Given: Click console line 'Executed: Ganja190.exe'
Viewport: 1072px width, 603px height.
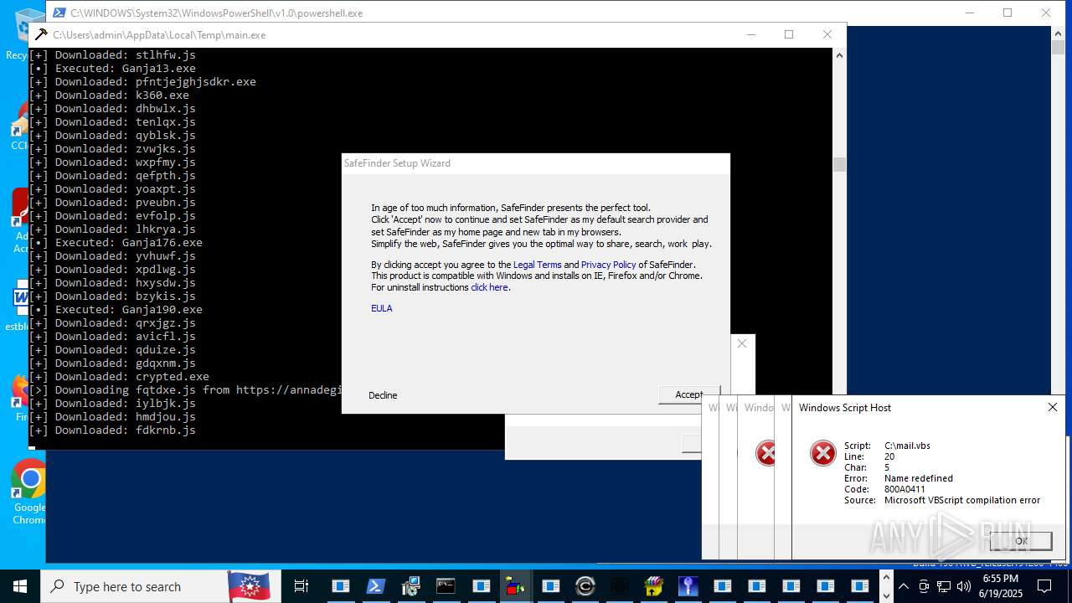Looking at the screenshot, I should click(x=116, y=310).
